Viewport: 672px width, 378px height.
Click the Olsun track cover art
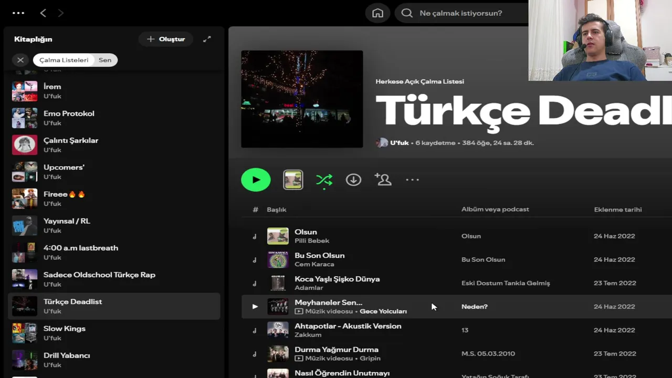[278, 236]
